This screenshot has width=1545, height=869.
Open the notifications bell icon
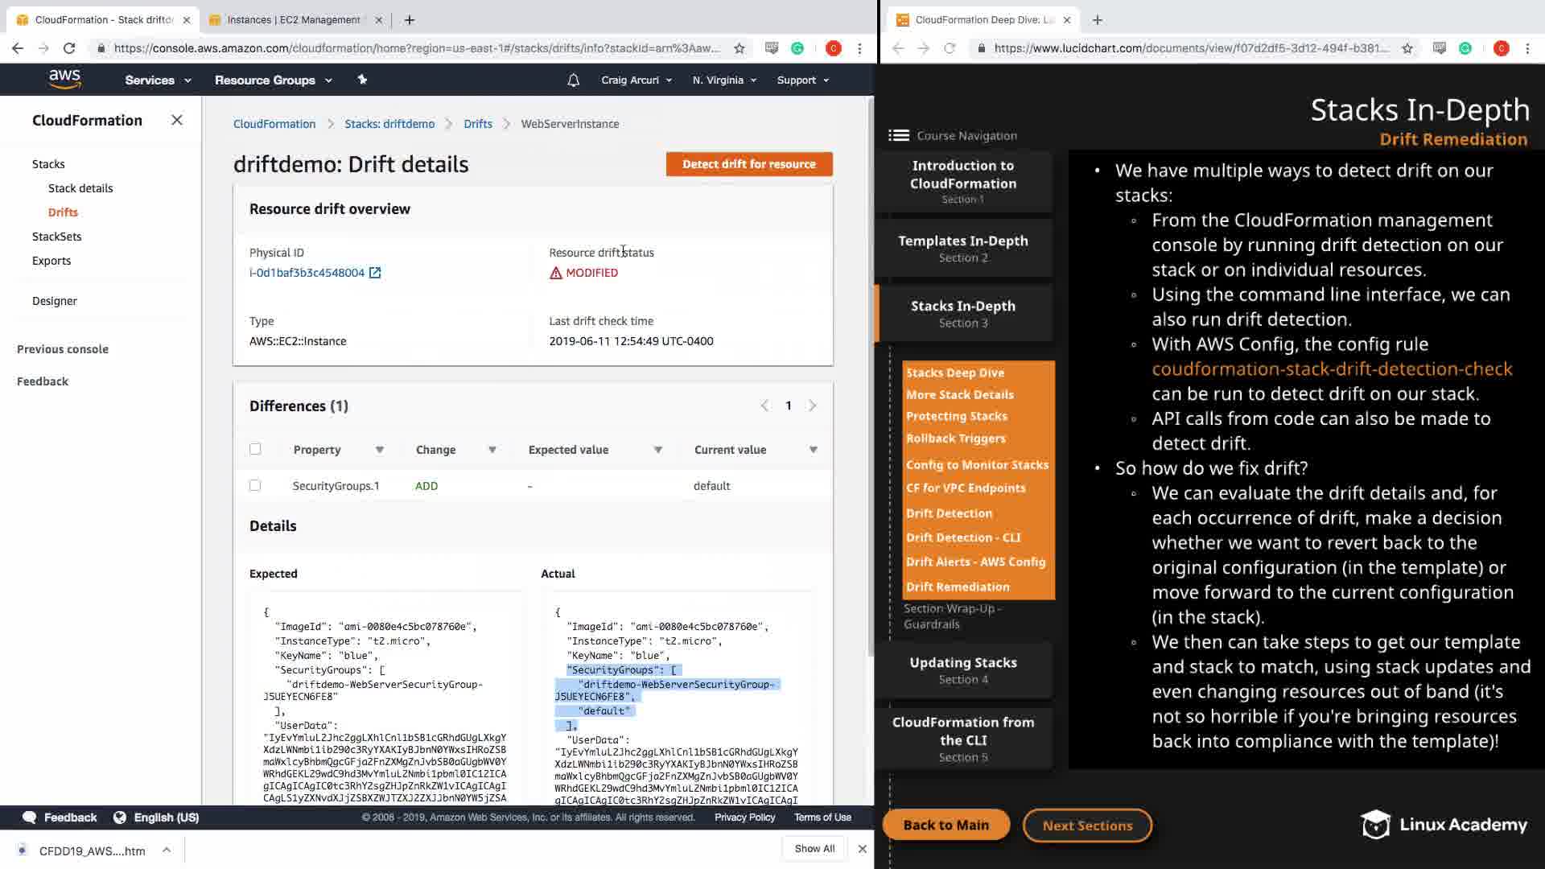[573, 80]
